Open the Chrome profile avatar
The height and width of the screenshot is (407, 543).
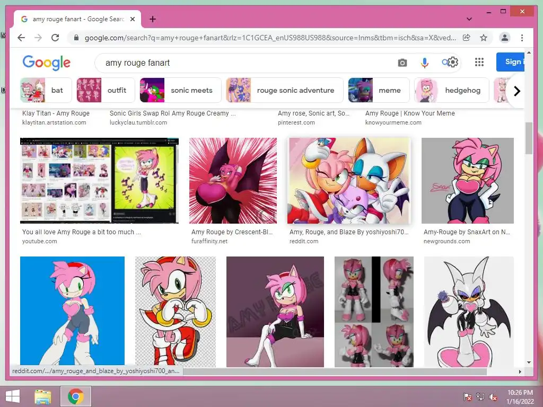click(x=505, y=38)
